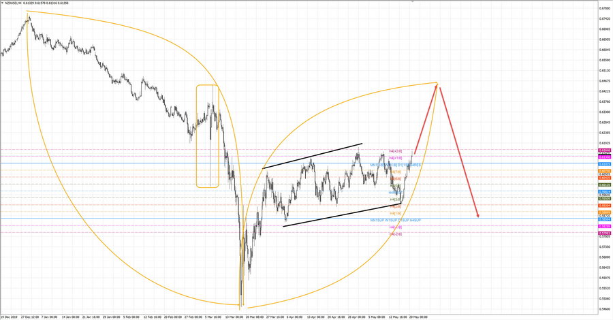613x320 pixels.
Task: Select the 20 Mar 08:00 time label
Action: [x=255, y=317]
